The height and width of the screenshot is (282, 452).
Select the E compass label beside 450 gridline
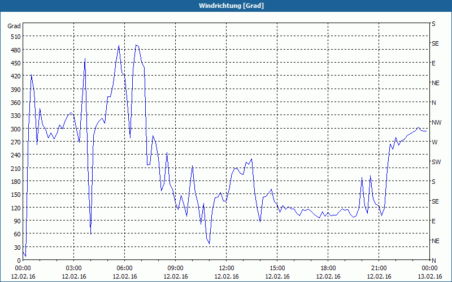433,63
